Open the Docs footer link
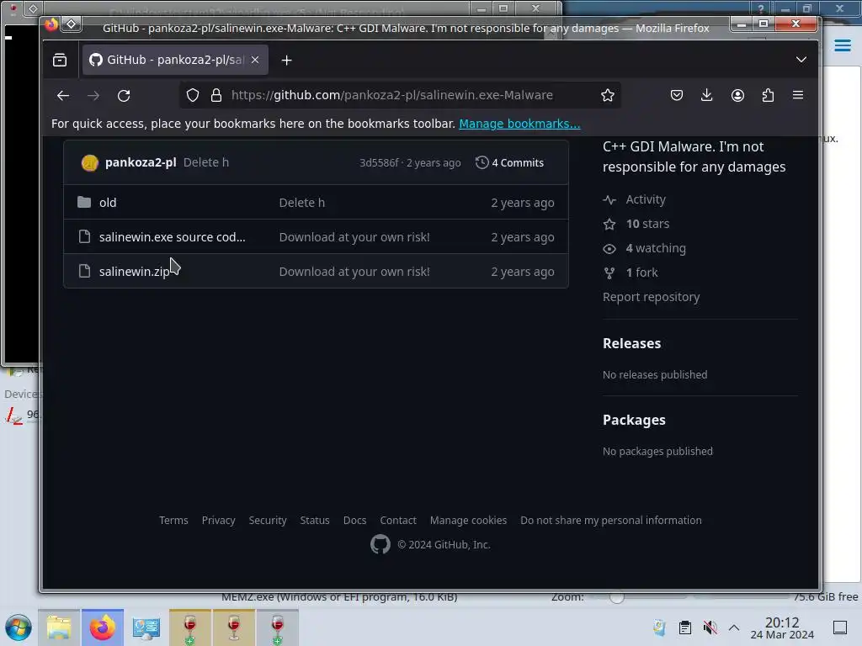The image size is (862, 646). tap(354, 520)
